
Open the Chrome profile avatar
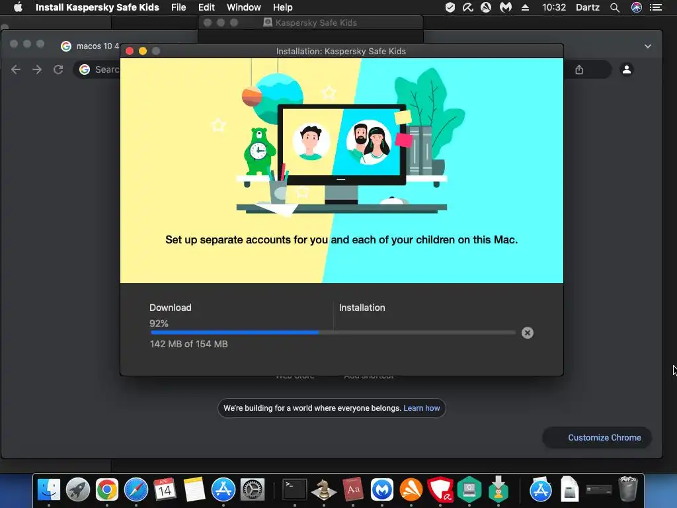pos(627,69)
